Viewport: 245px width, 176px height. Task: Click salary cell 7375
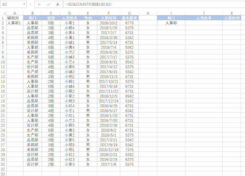click(x=129, y=150)
